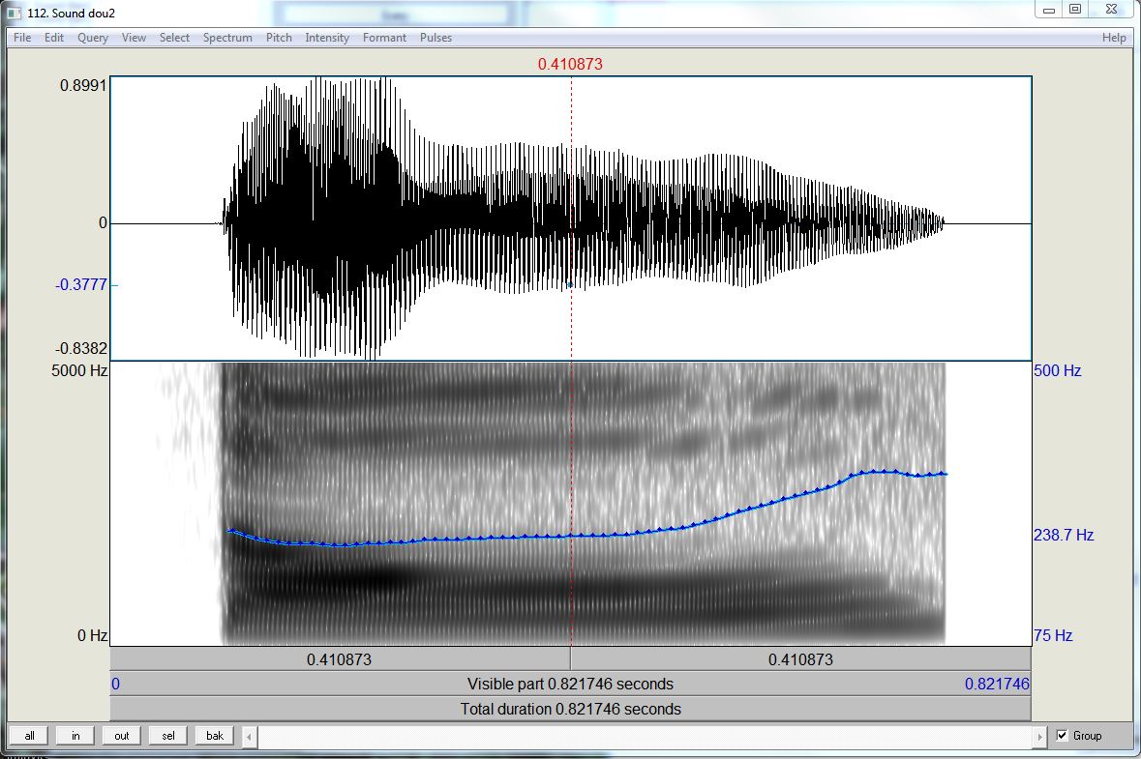Click the 5000 Hz spectrogram top label
1141x759 pixels.
[x=79, y=370]
